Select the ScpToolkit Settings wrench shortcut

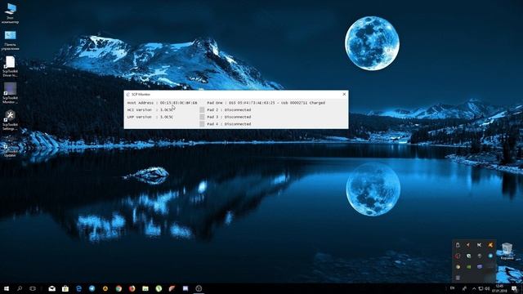coord(11,120)
